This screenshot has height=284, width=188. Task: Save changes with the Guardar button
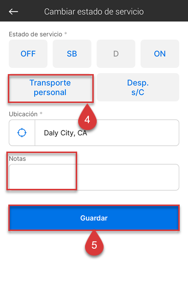click(94, 218)
